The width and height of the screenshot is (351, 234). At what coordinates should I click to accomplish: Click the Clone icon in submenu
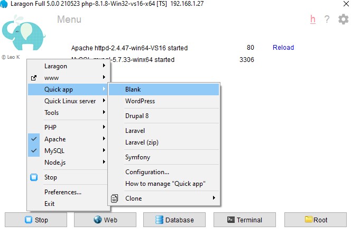[114, 199]
